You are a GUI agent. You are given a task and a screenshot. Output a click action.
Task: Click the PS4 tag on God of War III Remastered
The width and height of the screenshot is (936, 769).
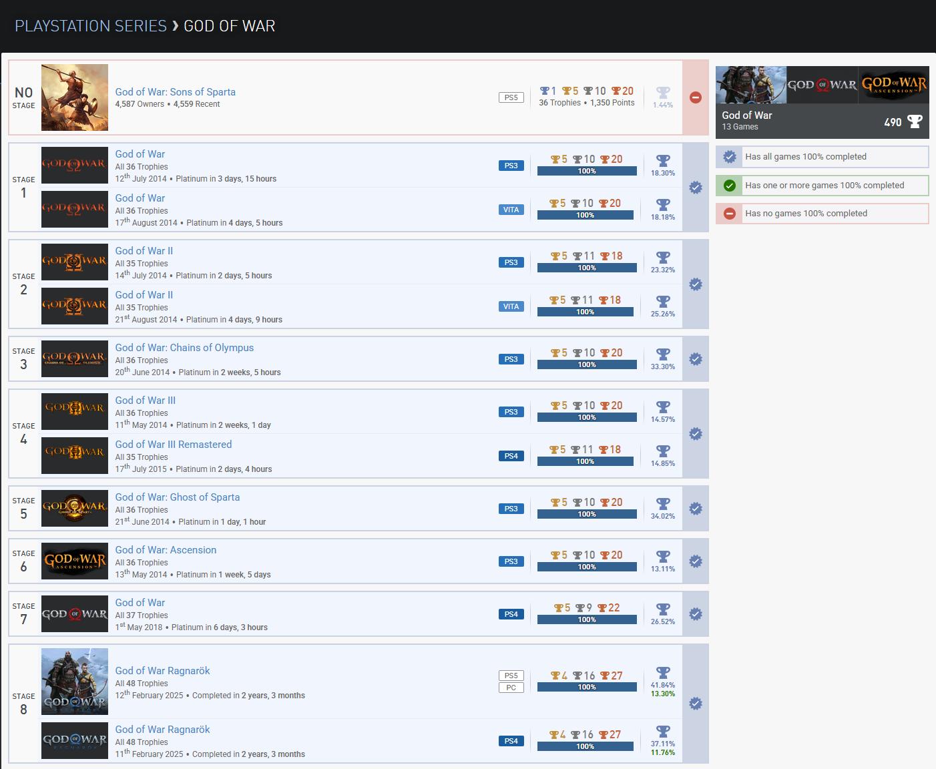[x=511, y=456]
